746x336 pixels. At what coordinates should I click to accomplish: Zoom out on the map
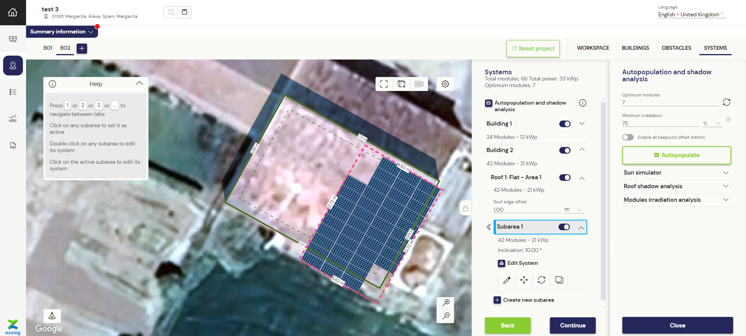click(x=446, y=316)
